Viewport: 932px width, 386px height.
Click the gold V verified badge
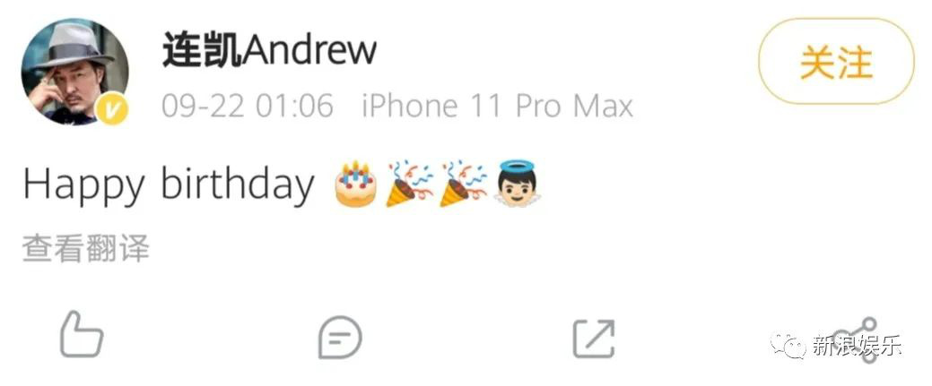pos(112,108)
